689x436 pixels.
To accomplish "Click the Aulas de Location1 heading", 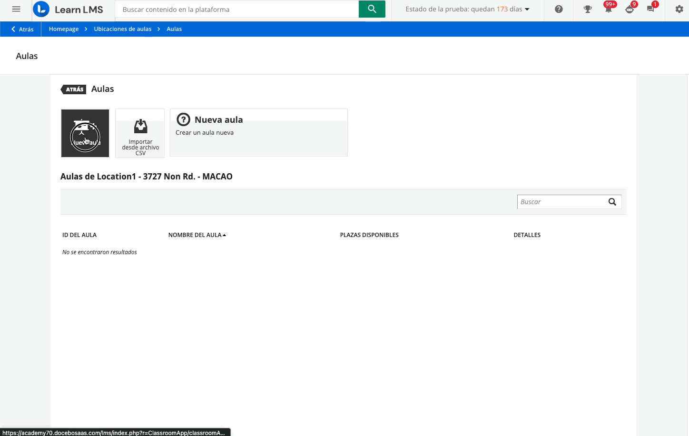I will coord(147,177).
